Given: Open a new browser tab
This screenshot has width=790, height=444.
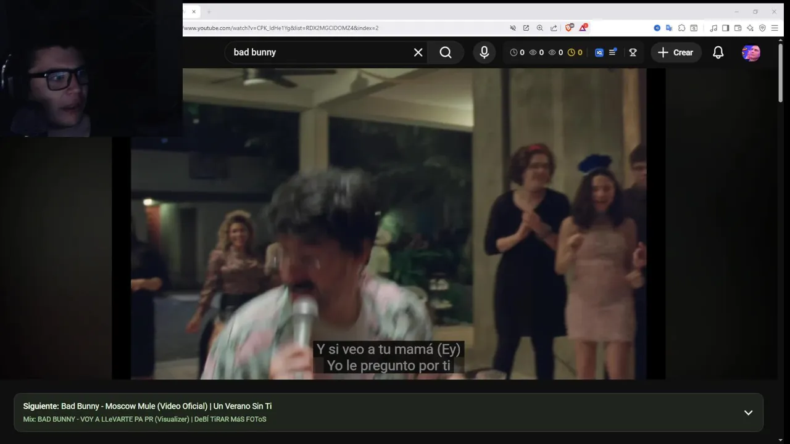Looking at the screenshot, I should (x=209, y=12).
